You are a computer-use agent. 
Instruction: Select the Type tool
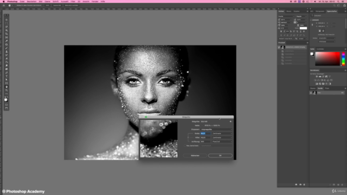7,76
